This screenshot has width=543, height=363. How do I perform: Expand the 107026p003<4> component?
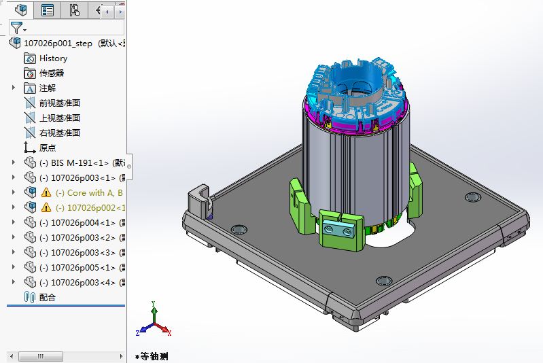[x=14, y=281]
